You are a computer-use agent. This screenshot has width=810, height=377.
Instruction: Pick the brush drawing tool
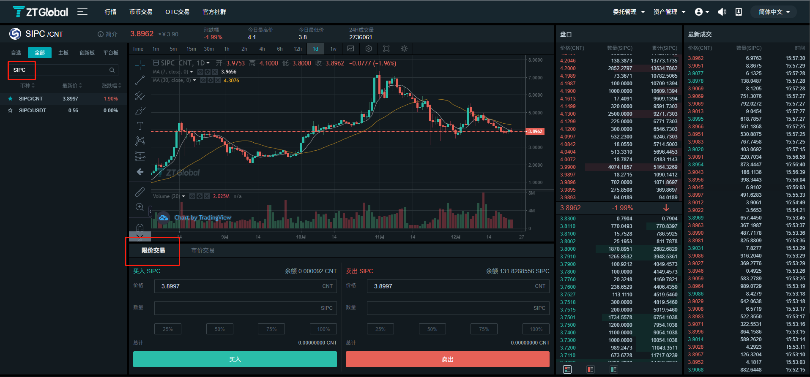140,111
